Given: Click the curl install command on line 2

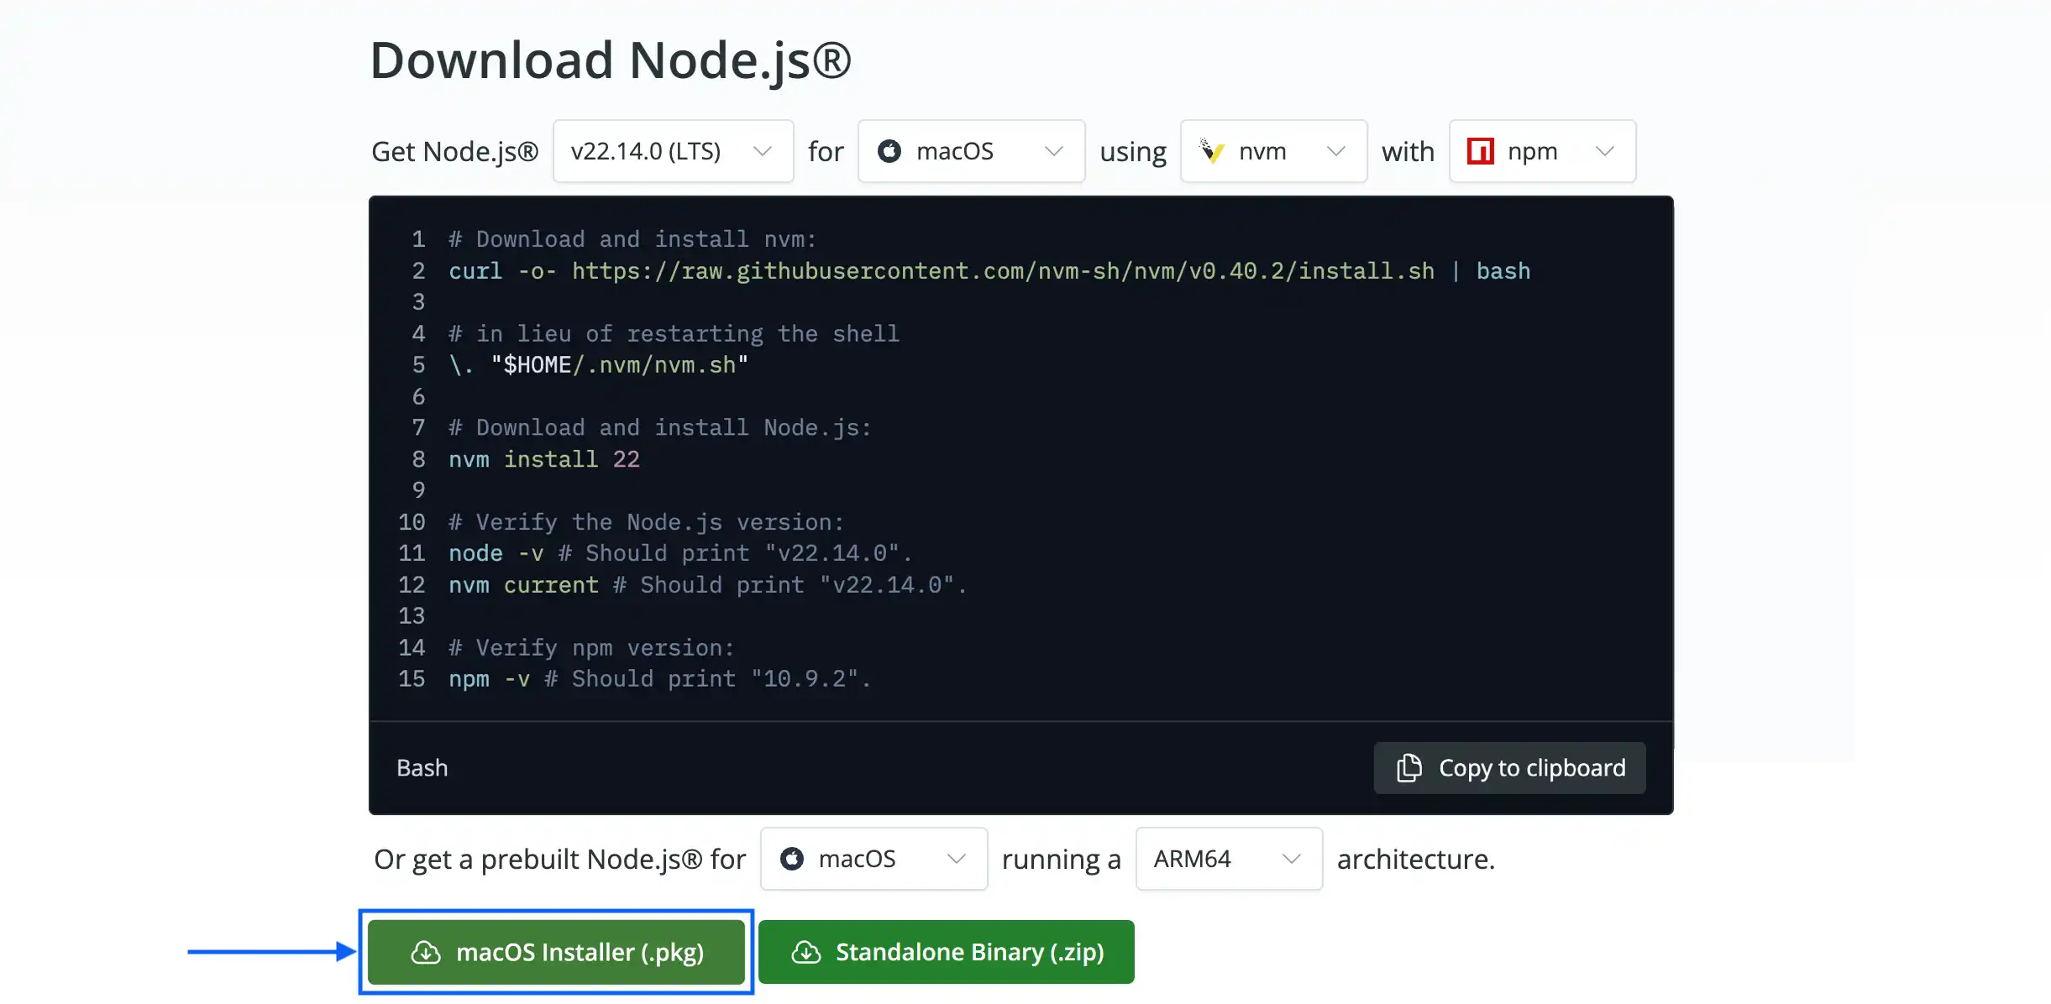Looking at the screenshot, I should coord(989,270).
